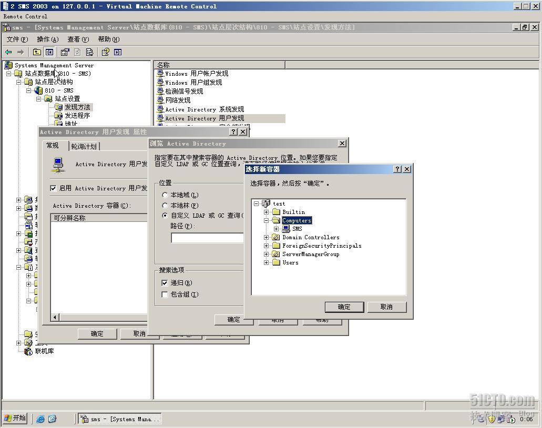Open the Properties toolbar icon
The image size is (542, 428).
65,52
